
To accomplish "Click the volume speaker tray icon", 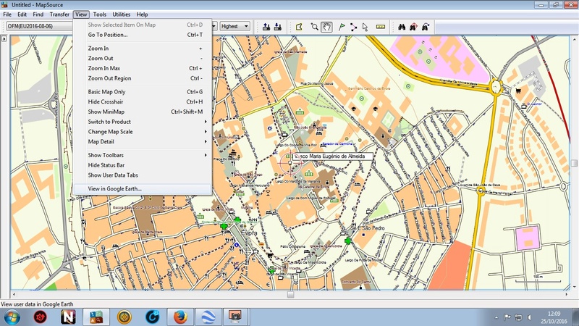I will coord(530,317).
